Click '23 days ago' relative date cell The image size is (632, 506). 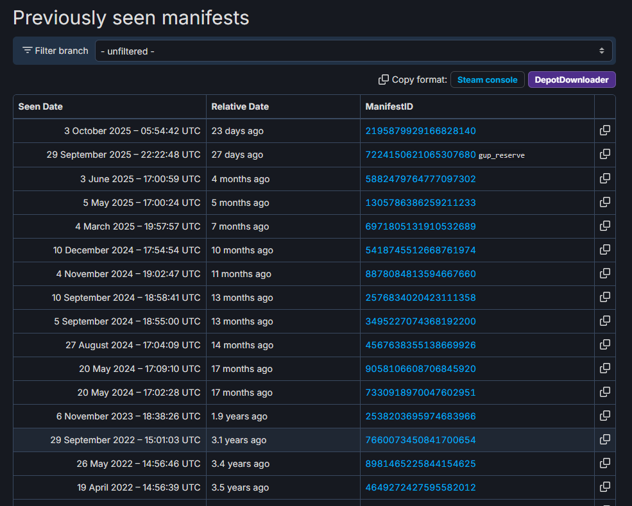pyautogui.click(x=283, y=131)
